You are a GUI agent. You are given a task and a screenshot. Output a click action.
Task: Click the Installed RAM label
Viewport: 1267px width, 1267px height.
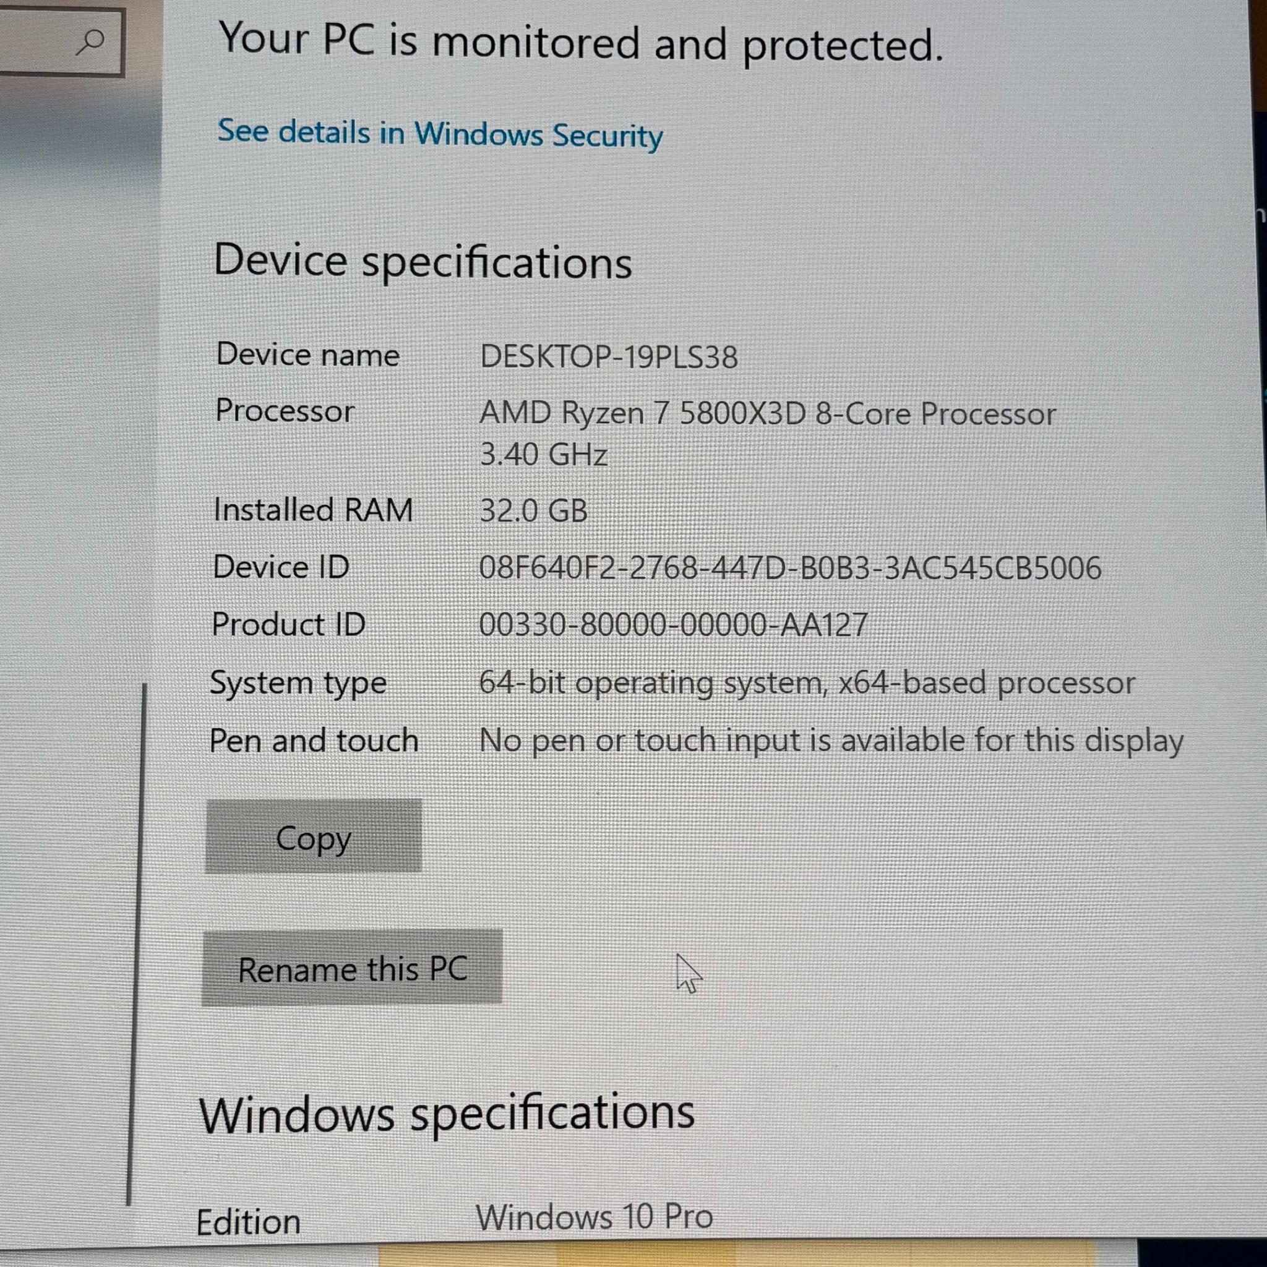tap(314, 510)
